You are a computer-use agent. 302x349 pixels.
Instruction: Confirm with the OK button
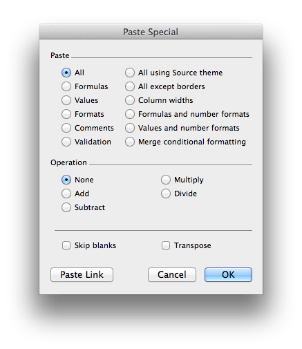[228, 275]
